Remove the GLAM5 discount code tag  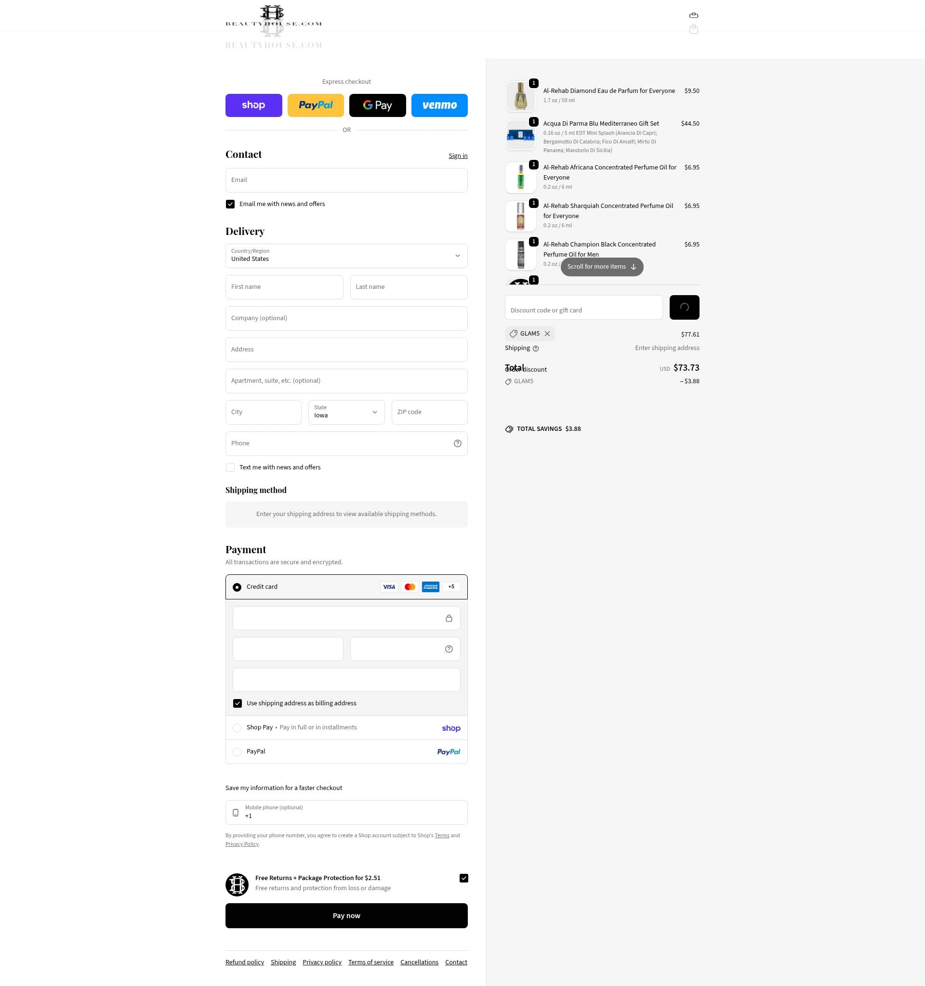pyautogui.click(x=547, y=334)
